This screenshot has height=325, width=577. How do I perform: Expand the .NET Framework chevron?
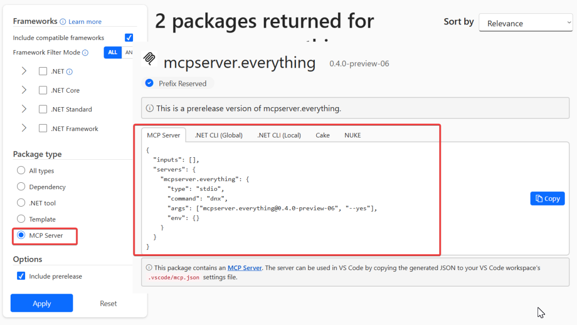pyautogui.click(x=24, y=128)
